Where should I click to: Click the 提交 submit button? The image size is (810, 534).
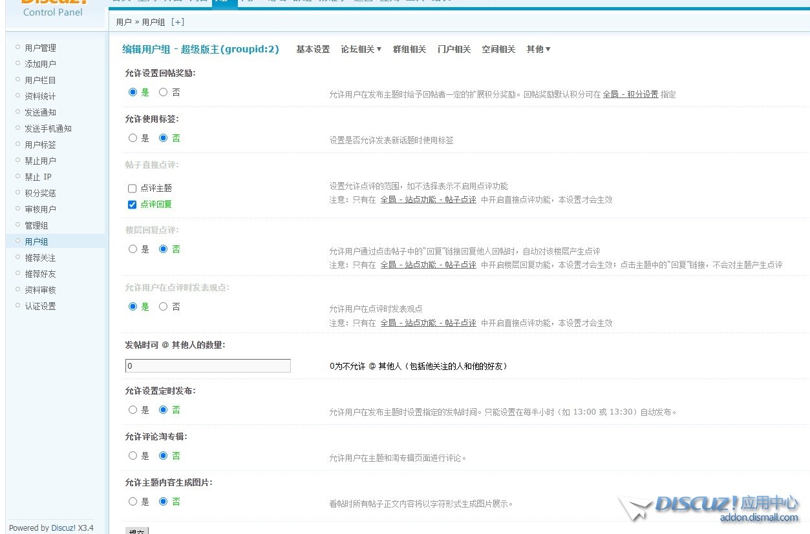pyautogui.click(x=137, y=531)
